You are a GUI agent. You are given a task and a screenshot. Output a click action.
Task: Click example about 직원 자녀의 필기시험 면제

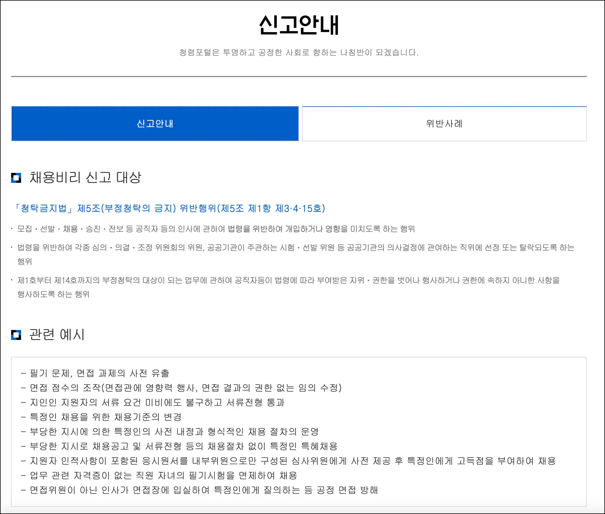click(163, 475)
